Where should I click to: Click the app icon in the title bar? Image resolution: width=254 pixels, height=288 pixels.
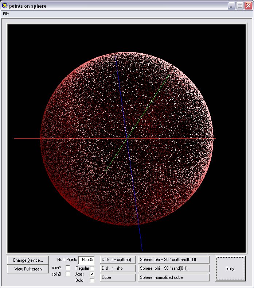click(x=5, y=6)
